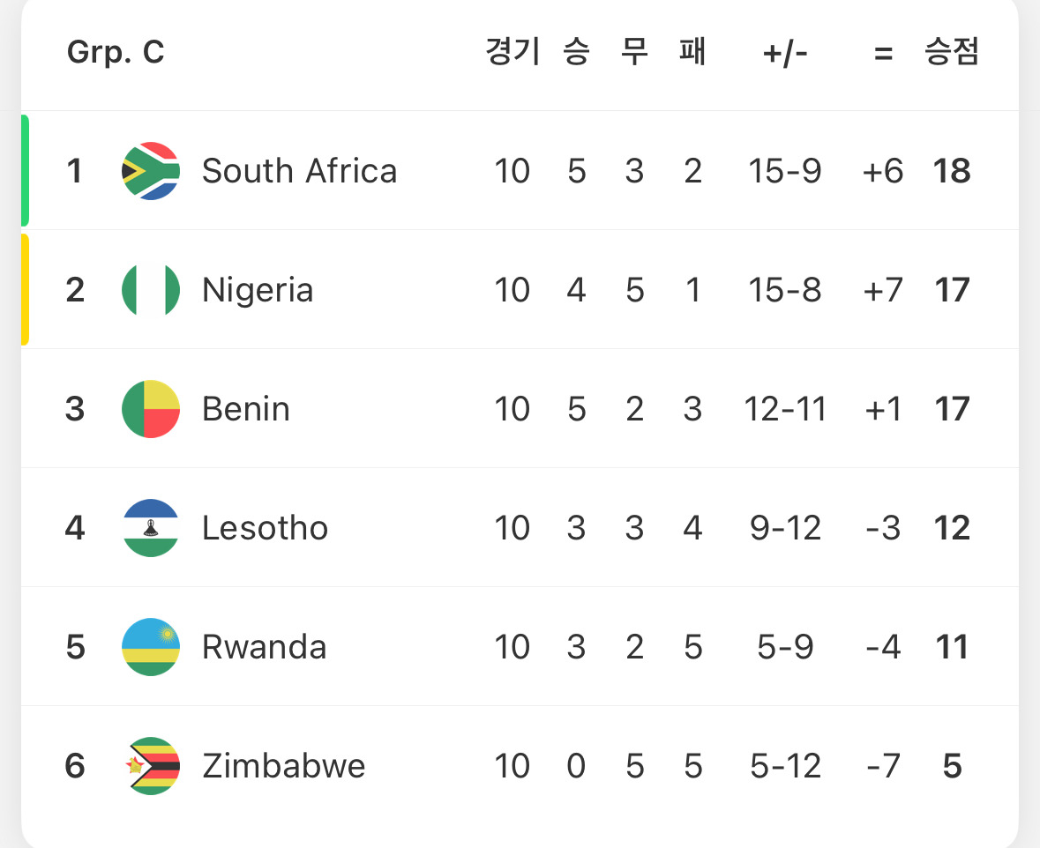Click South Africa's 18 points value
The width and height of the screenshot is (1040, 848).
952,171
